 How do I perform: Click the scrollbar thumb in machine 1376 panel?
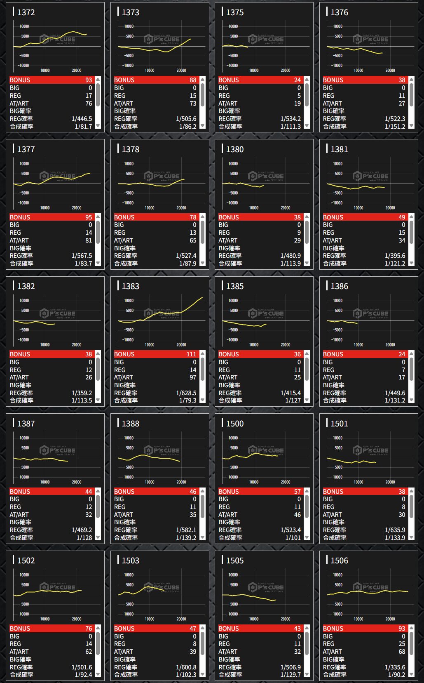[411, 94]
